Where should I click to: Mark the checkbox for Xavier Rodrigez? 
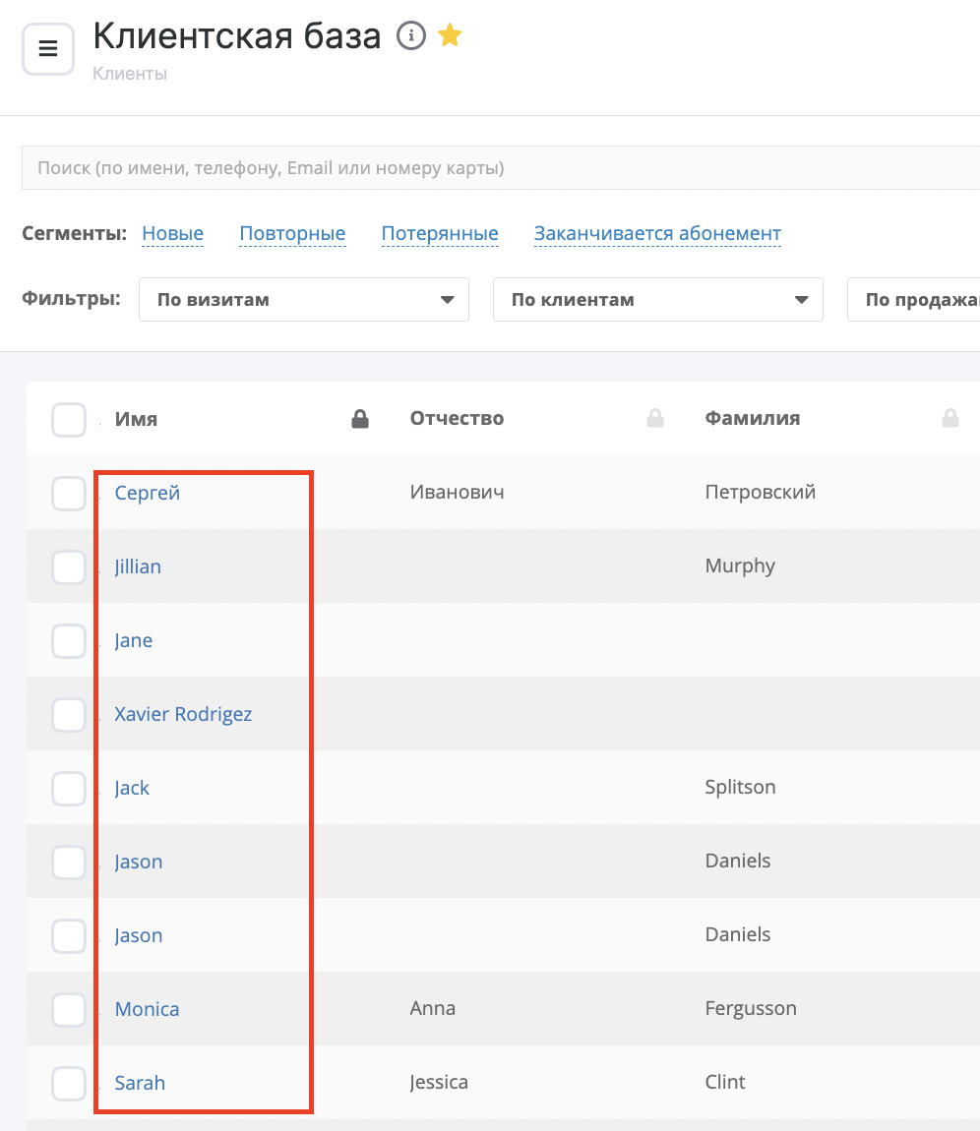[69, 714]
